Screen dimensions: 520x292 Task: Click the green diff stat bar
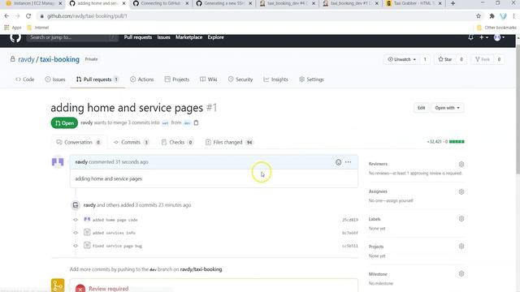[457, 142]
